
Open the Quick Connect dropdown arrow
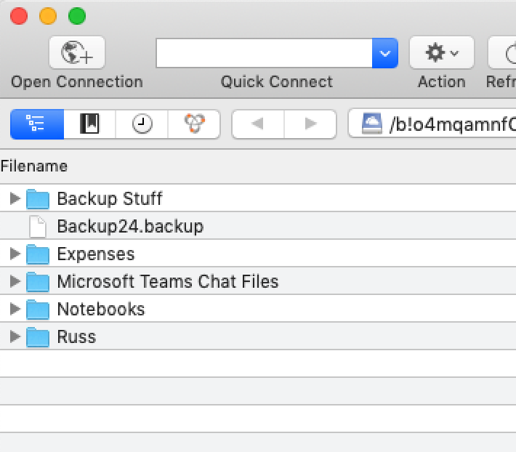(385, 53)
